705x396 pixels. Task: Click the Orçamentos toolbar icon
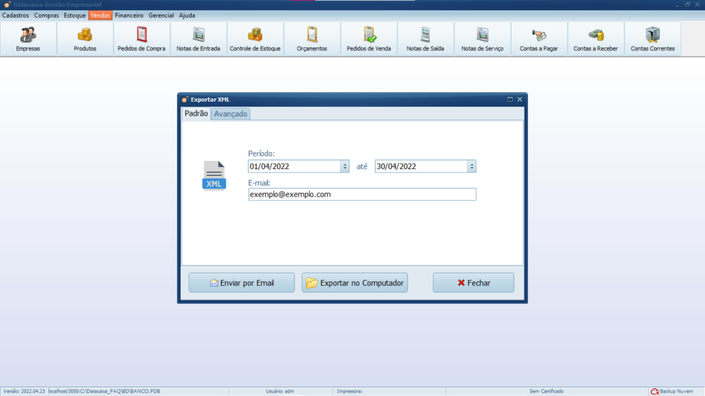[x=312, y=38]
